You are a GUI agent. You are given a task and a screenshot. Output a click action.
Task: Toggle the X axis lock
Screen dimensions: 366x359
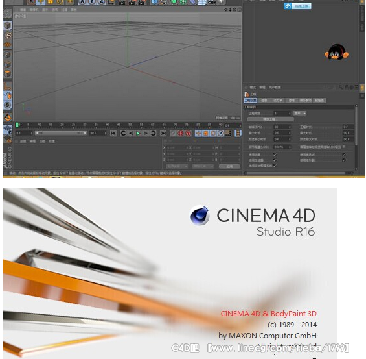[82, 2]
